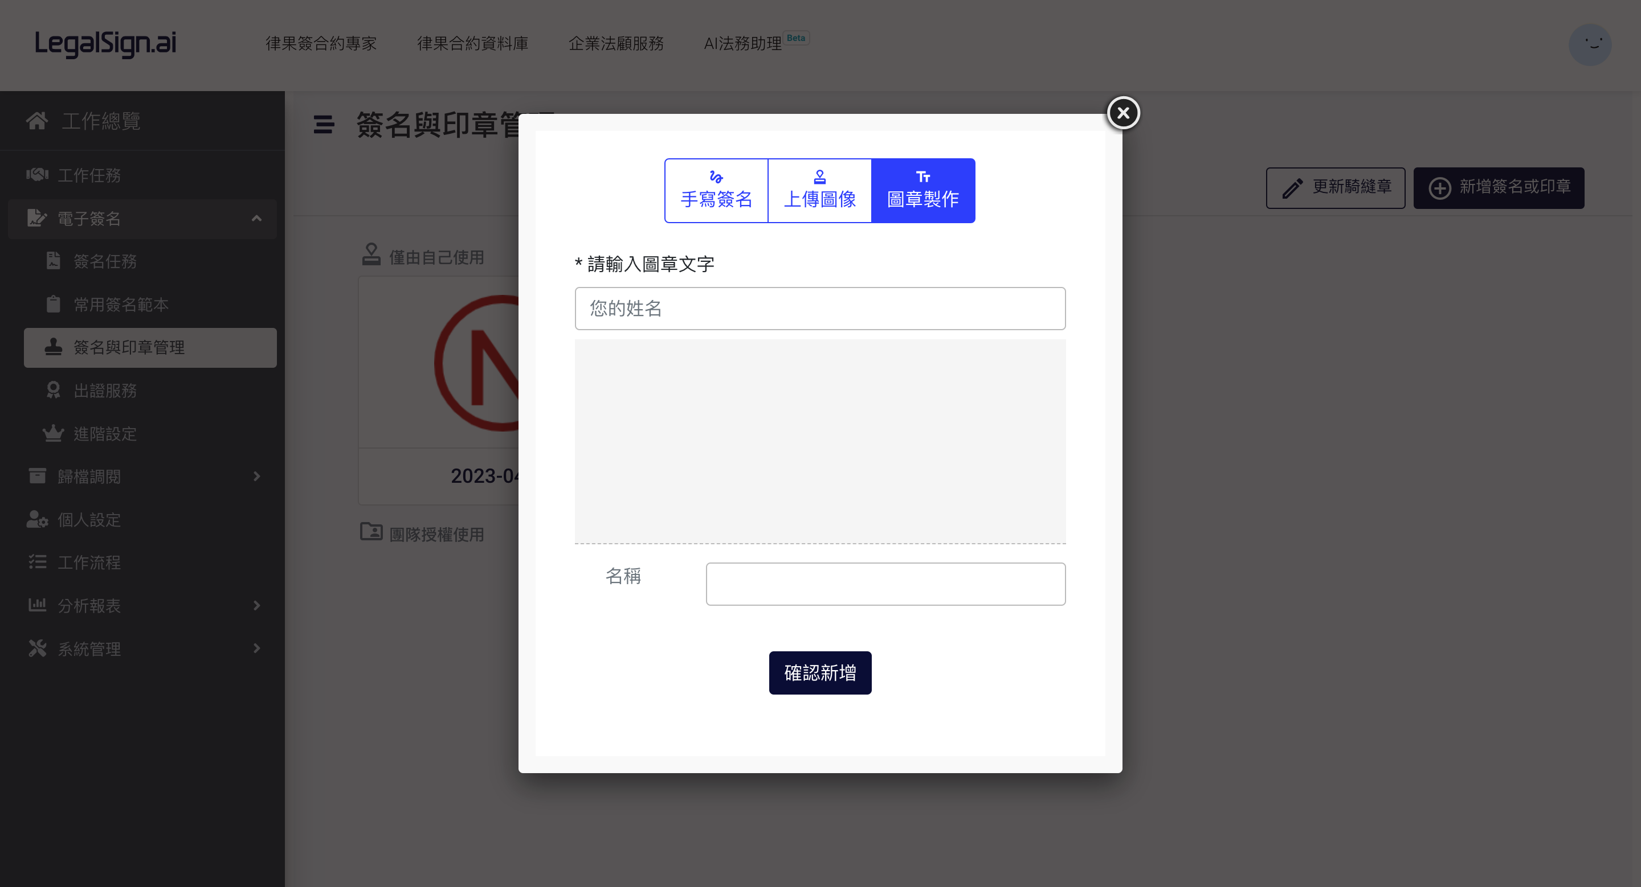Close the stamp creation dialog

[1123, 113]
